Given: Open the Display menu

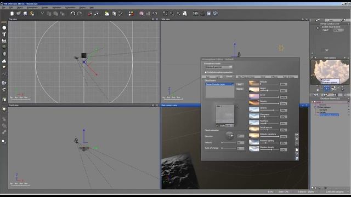Looking at the screenshot, I should click(82, 7).
